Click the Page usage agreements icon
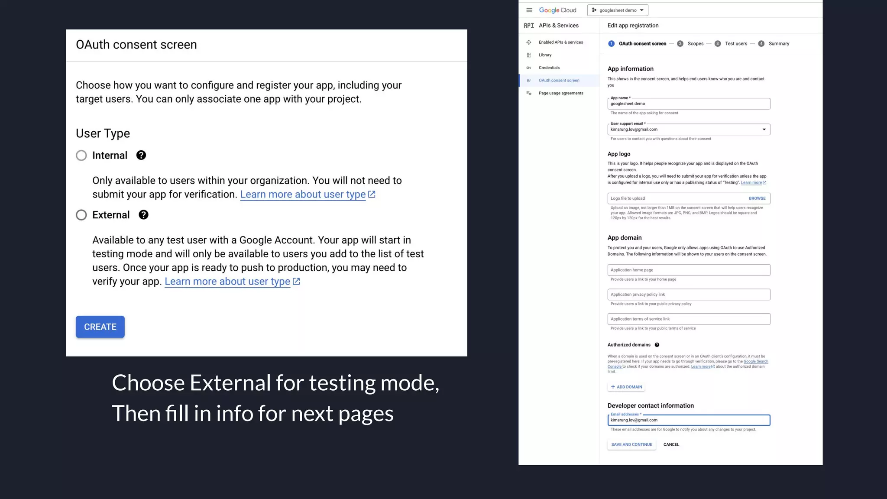The image size is (887, 499). (528, 93)
